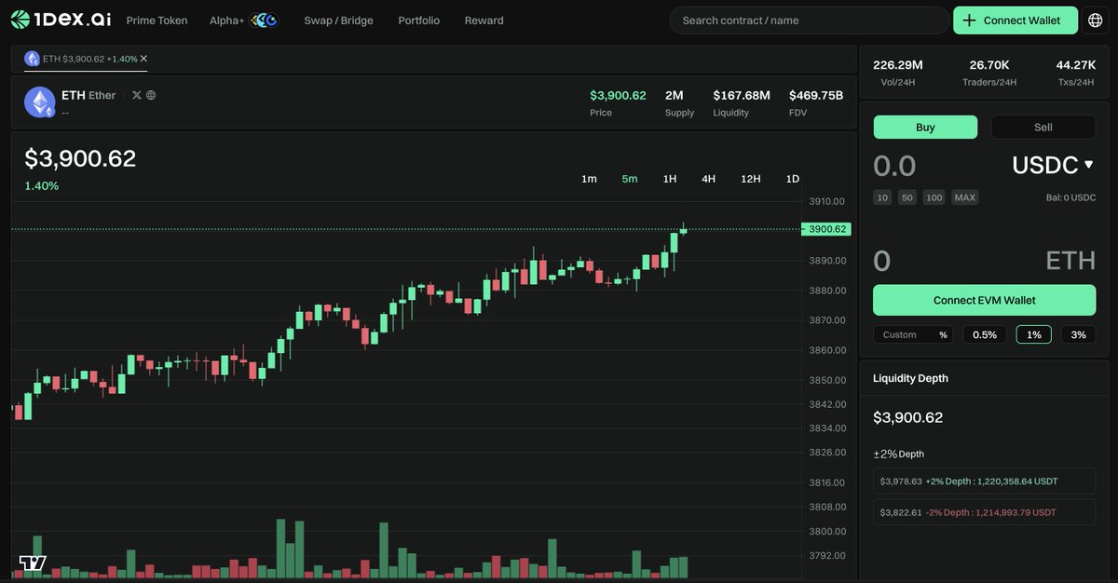Switch chart to 5m interval

click(x=630, y=179)
